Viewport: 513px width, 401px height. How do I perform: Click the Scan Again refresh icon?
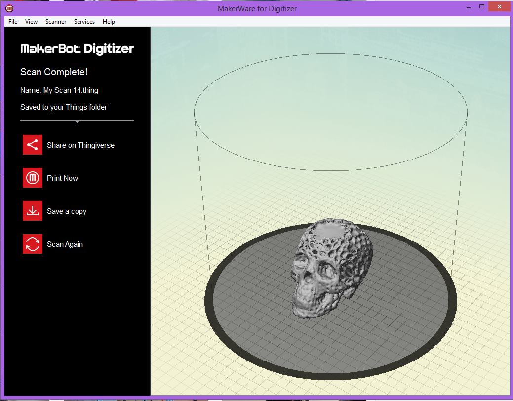[33, 244]
